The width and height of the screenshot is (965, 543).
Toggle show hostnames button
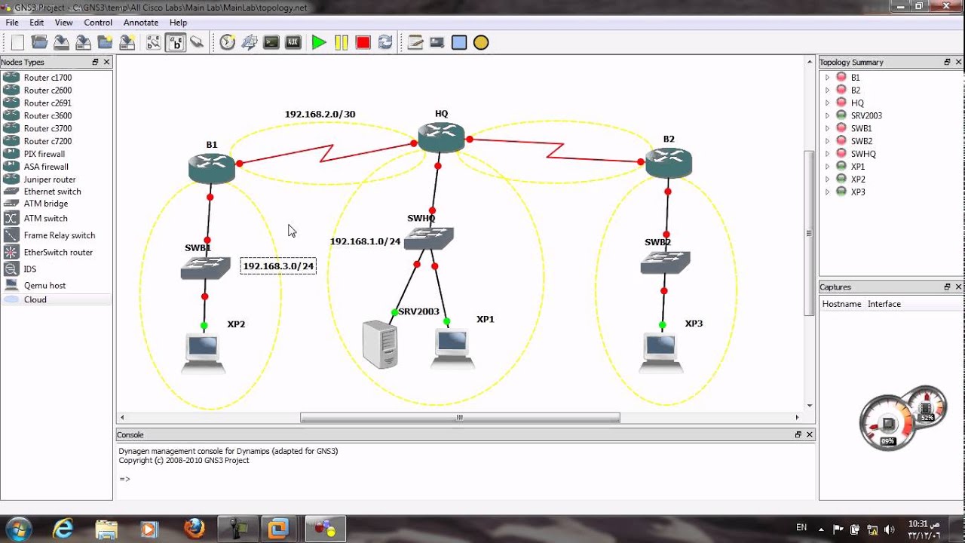175,42
